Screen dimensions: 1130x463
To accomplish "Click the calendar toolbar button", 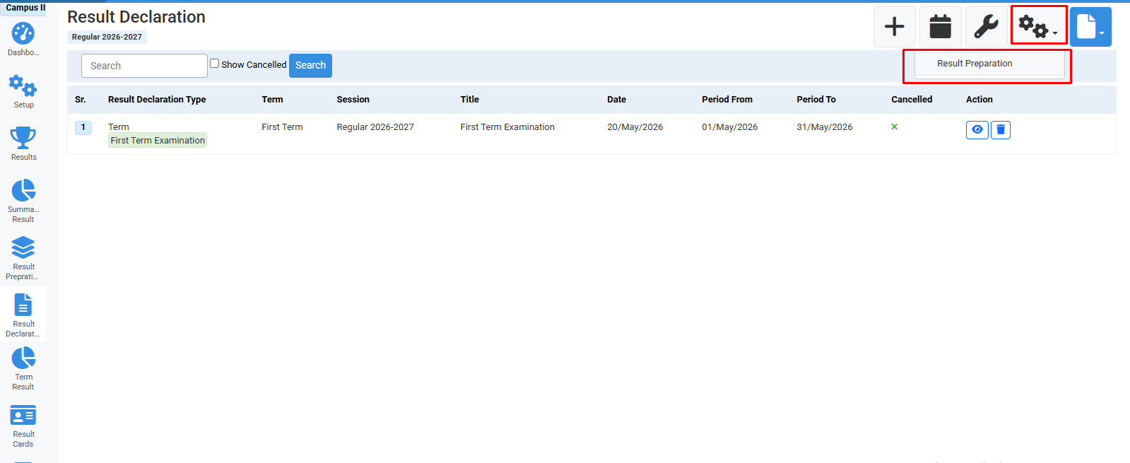I will click(941, 27).
